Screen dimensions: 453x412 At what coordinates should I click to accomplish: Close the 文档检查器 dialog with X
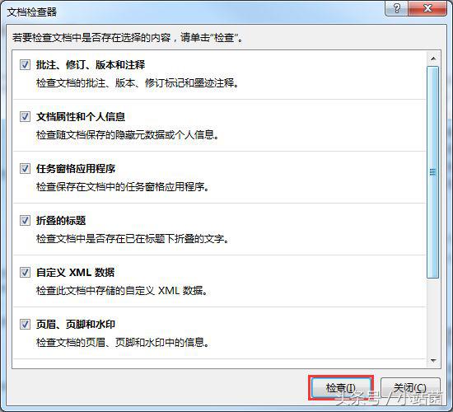[427, 8]
